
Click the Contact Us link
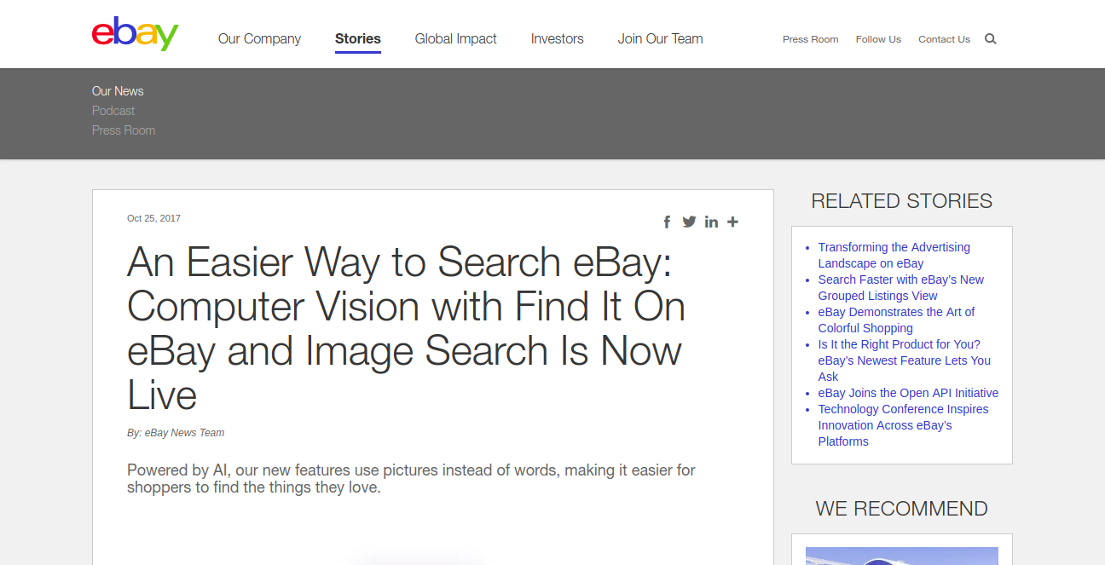[x=944, y=39]
